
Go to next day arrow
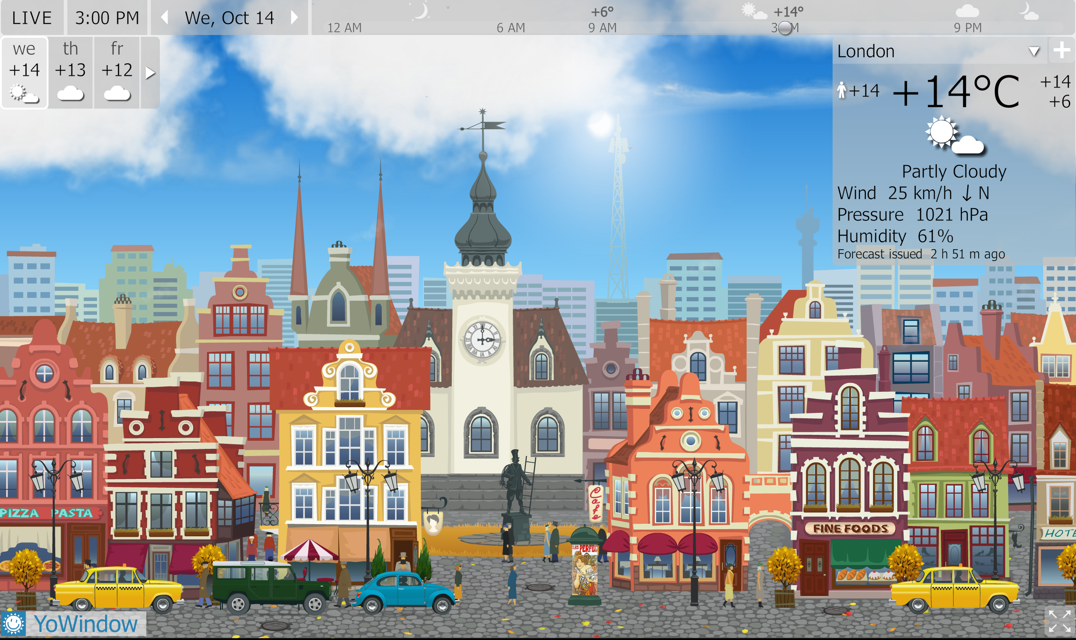[295, 18]
